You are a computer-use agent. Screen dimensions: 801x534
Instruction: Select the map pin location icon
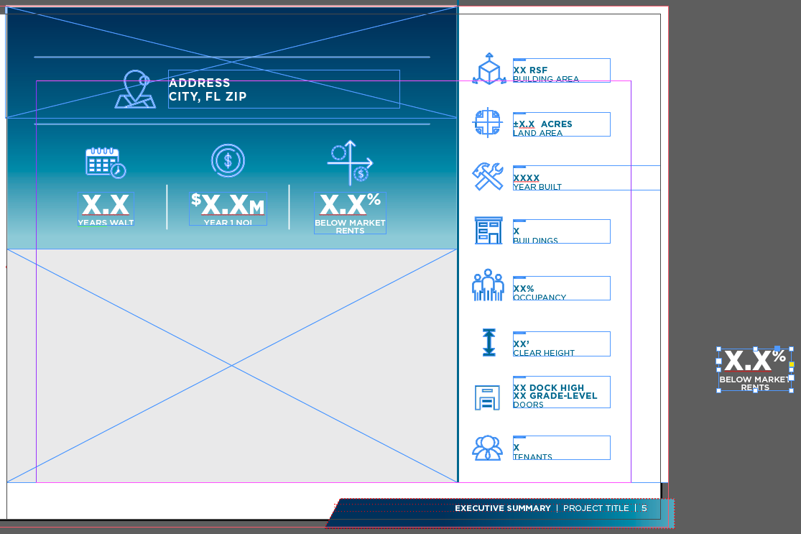point(135,89)
